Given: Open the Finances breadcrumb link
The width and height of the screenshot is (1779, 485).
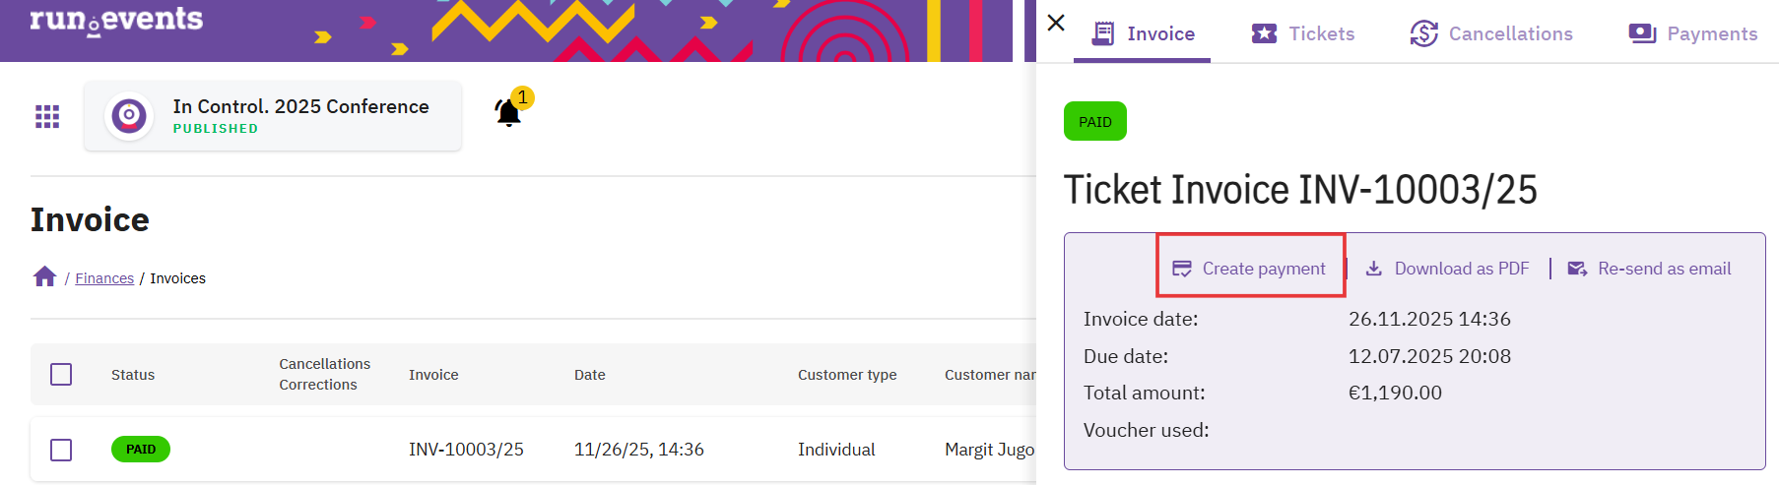Looking at the screenshot, I should click(x=104, y=278).
